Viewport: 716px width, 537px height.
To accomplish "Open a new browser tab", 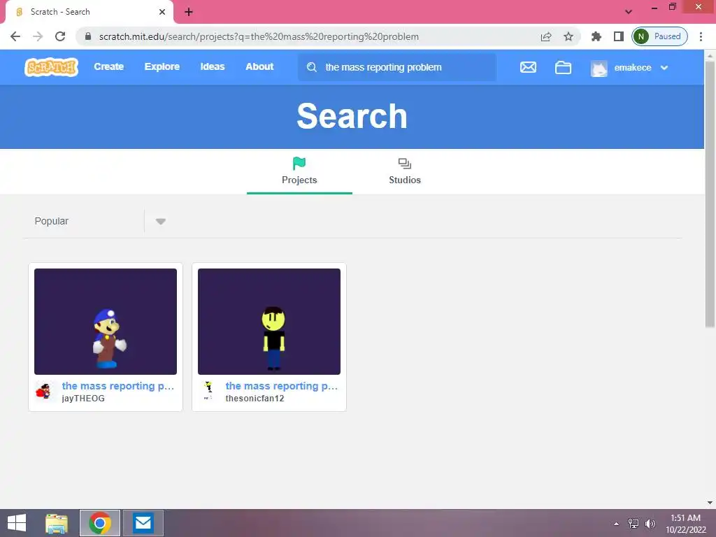I will tap(189, 12).
